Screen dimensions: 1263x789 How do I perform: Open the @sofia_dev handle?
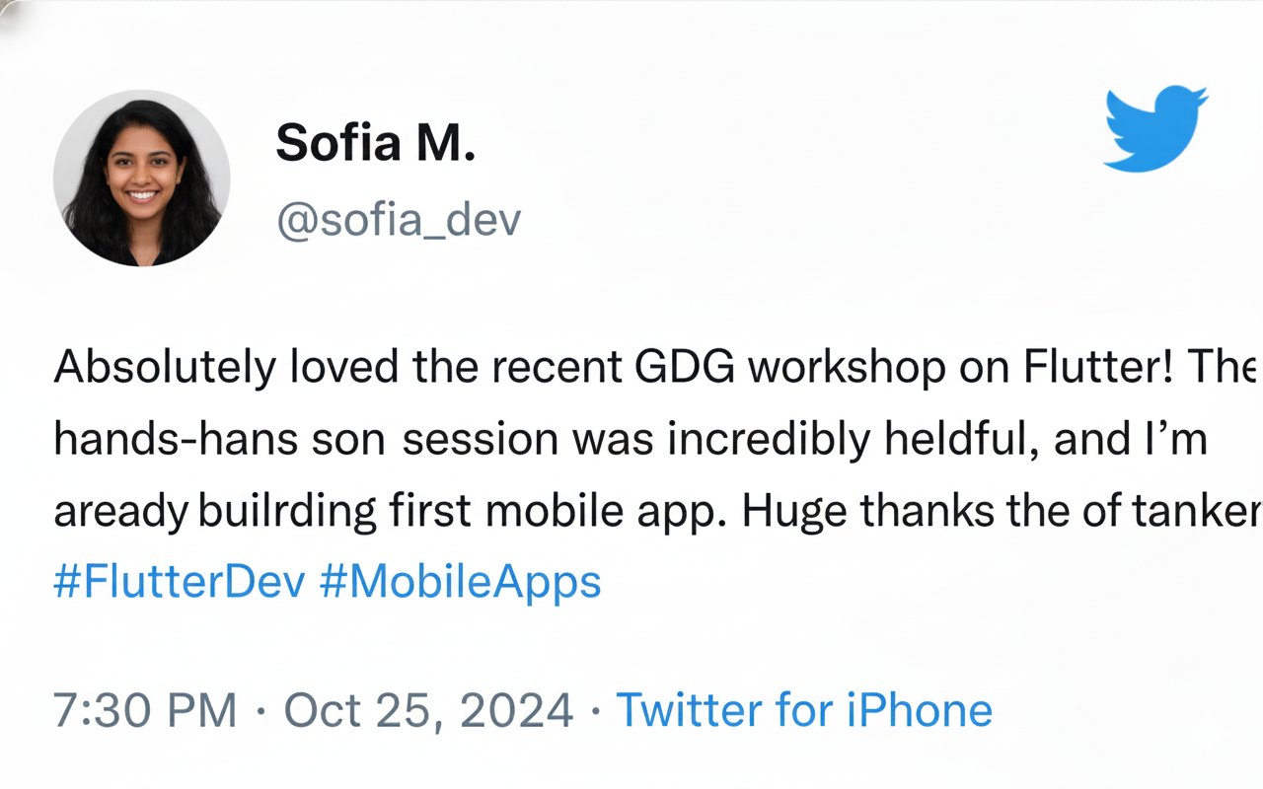pos(398,221)
